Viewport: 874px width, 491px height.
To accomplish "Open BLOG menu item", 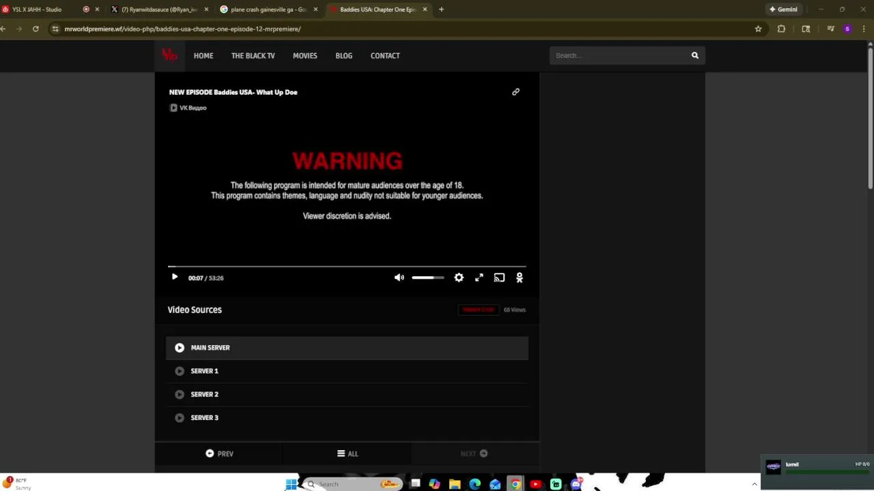I will pos(343,56).
